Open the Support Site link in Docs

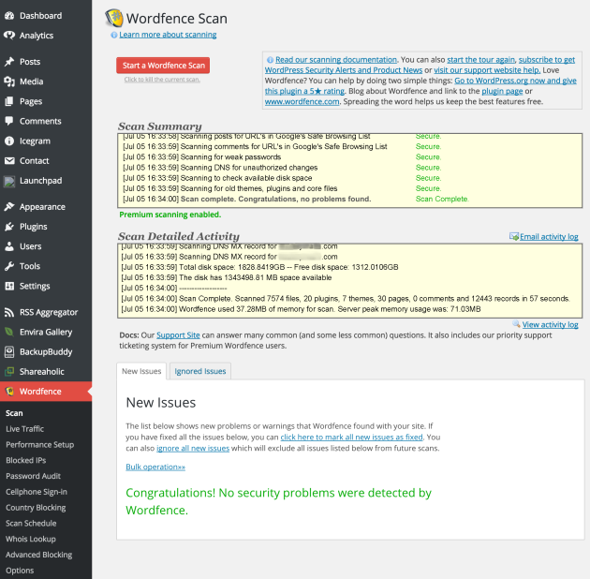click(178, 335)
